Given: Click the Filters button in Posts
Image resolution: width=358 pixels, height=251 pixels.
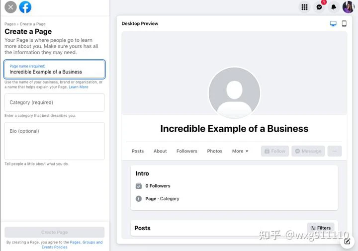Looking at the screenshot, I should pyautogui.click(x=321, y=228).
